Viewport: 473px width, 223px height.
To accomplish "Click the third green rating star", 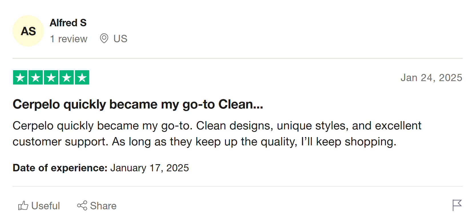I will 51,77.
